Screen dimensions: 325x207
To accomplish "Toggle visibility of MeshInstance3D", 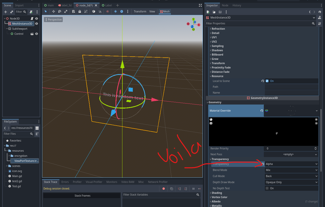I will (37, 24).
